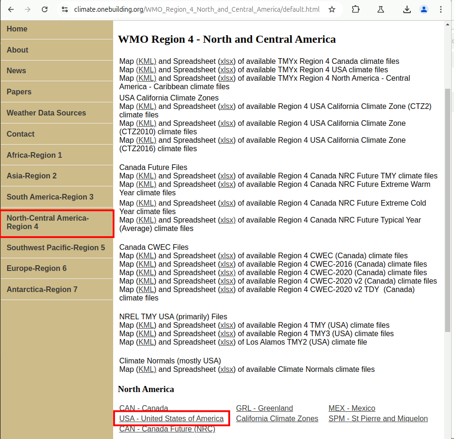Click the address bar URL field
This screenshot has height=439, width=454.
point(196,9)
